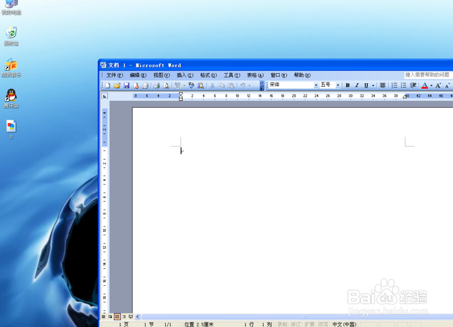
Task: Open the 帮助(H) menu
Action: 302,75
